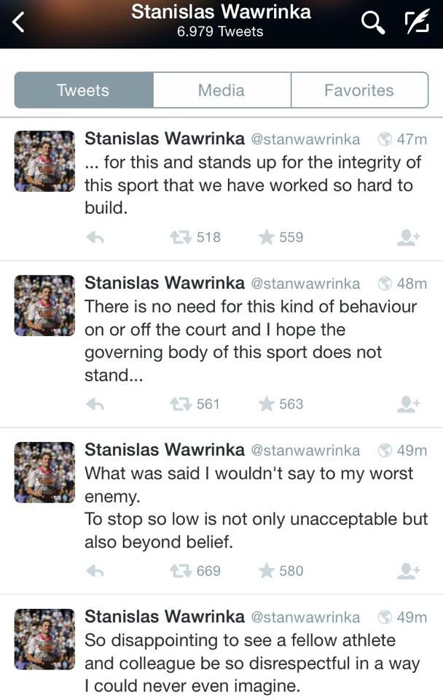Tap the back arrow in header
This screenshot has width=443, height=700.
click(19, 23)
